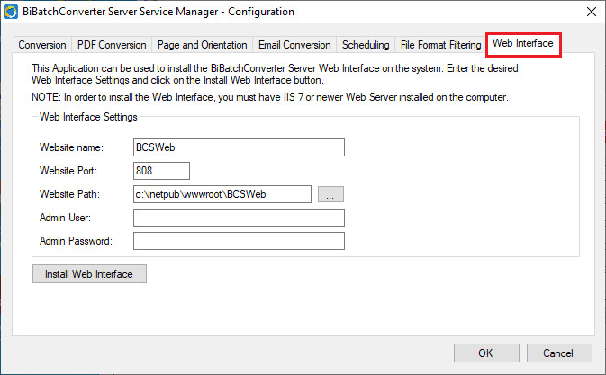Viewport: 606px width, 375px height.
Task: Open the PDF Conversion tab
Action: [x=112, y=45]
